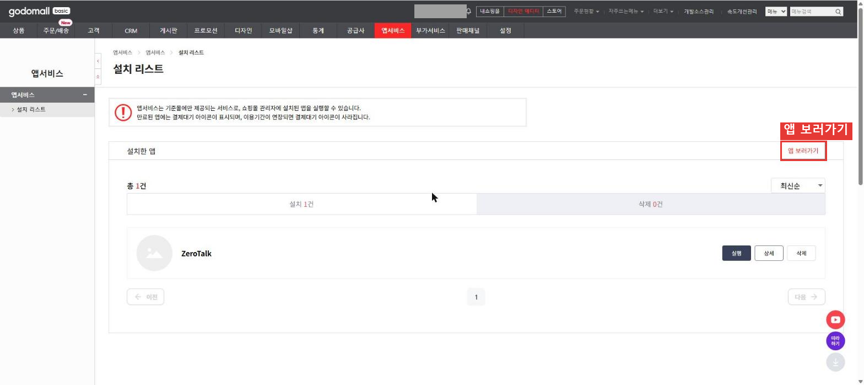This screenshot has height=385, width=864.
Task: Delete ZeroTalk with the 삭제 button
Action: pos(801,253)
